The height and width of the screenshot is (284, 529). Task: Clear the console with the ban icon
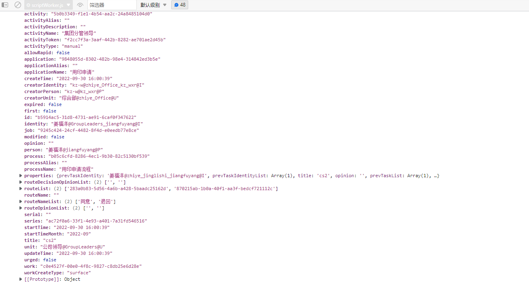point(18,5)
